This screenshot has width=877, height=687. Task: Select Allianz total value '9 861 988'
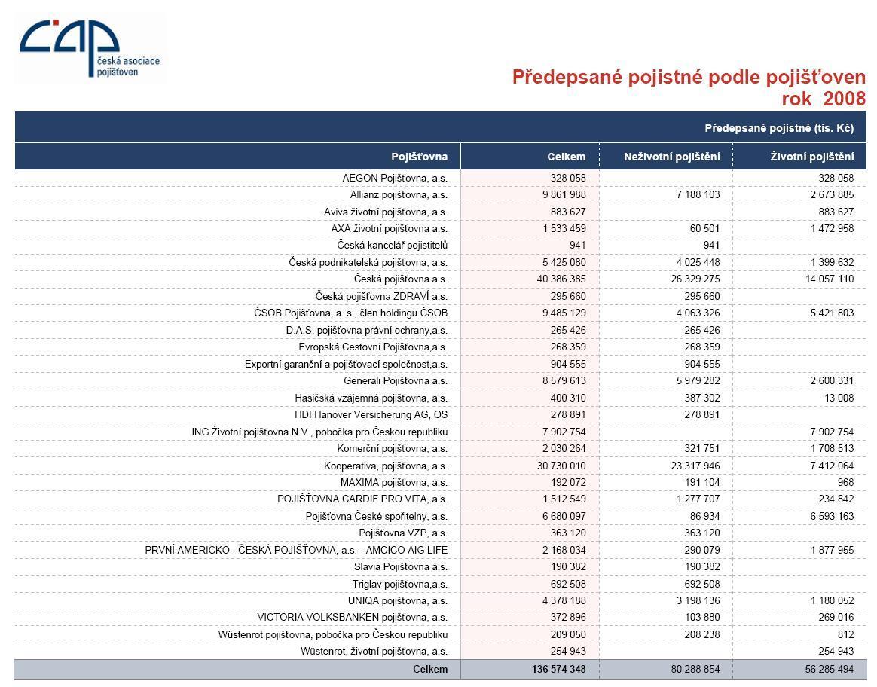tap(564, 194)
